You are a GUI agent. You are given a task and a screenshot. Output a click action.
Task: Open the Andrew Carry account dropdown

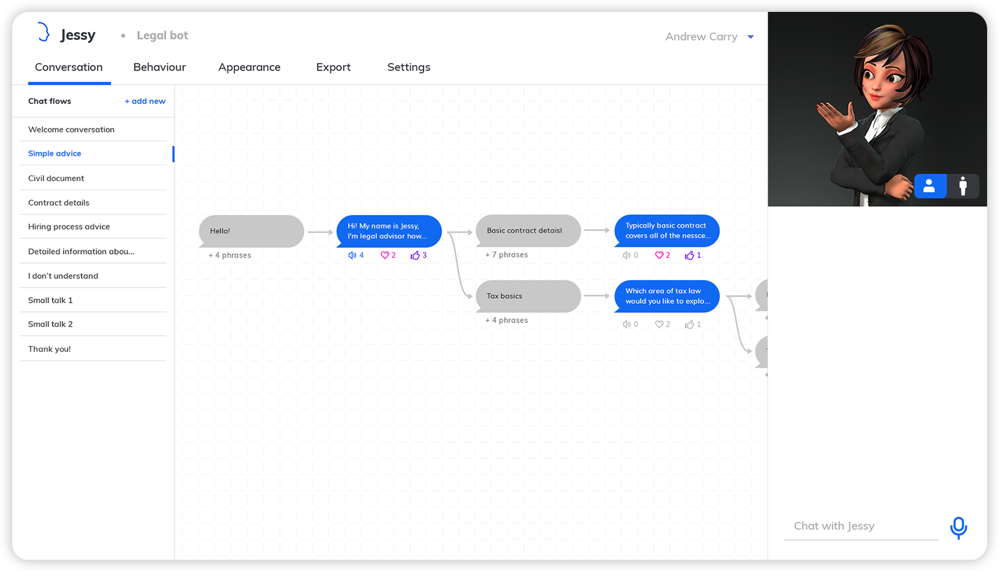click(750, 37)
